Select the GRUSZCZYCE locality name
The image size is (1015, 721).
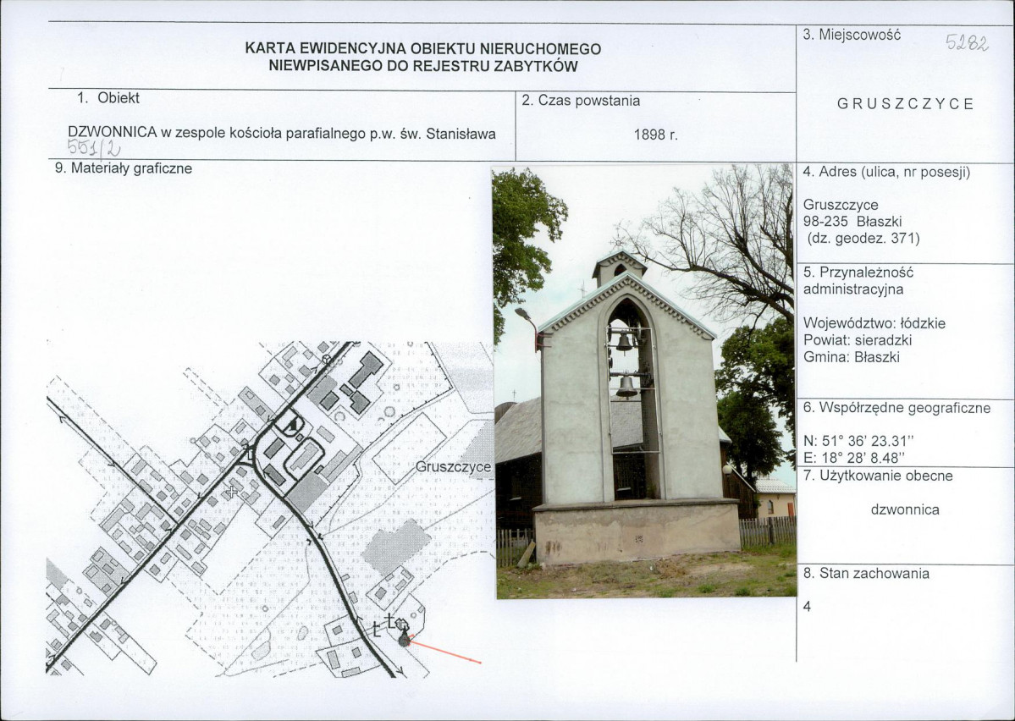[905, 104]
